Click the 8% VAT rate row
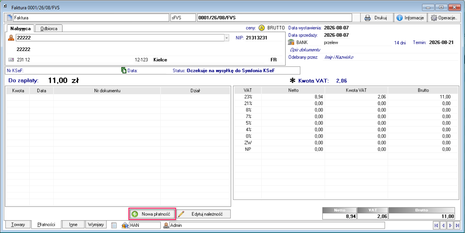 346,110
